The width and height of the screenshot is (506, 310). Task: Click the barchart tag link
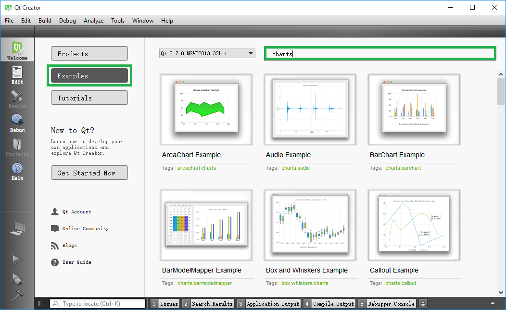click(411, 168)
